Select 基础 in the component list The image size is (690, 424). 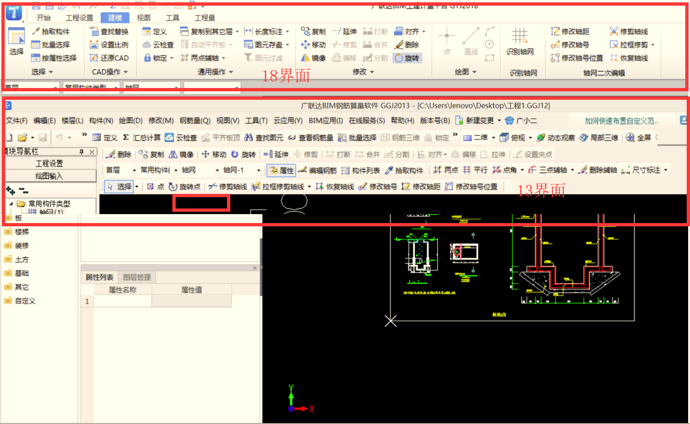[x=22, y=273]
